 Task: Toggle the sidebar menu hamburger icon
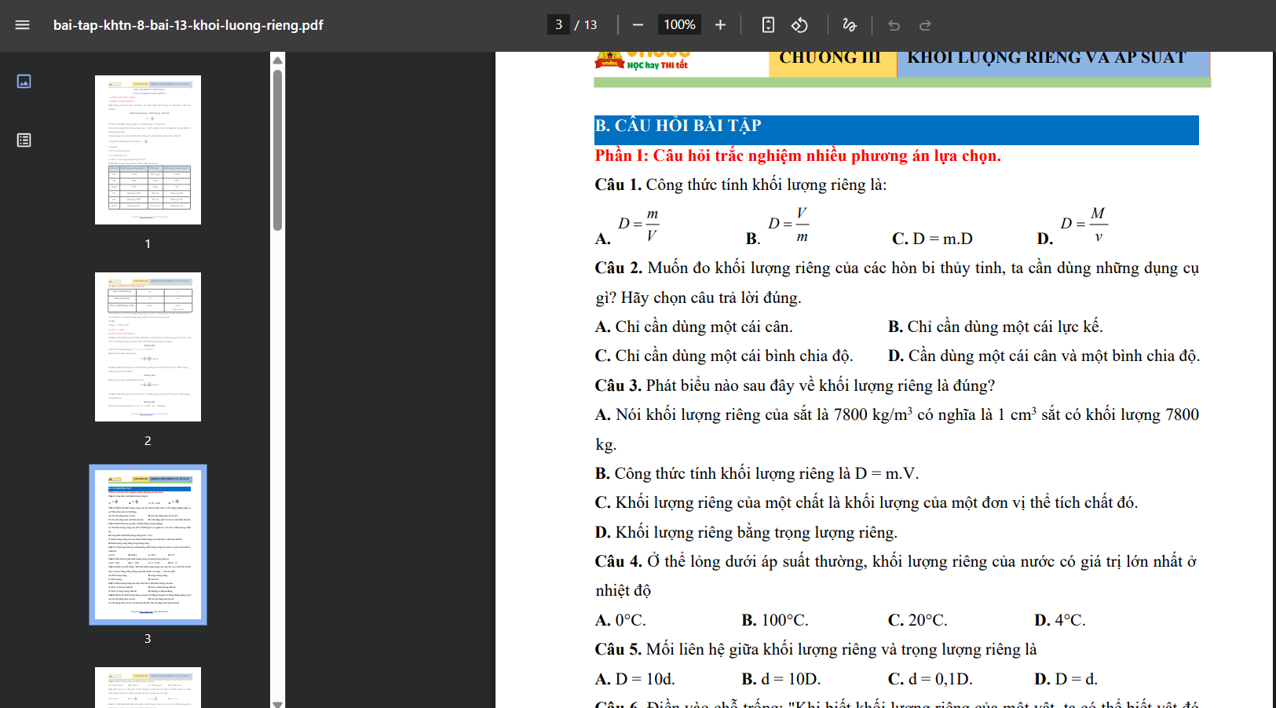pos(22,25)
